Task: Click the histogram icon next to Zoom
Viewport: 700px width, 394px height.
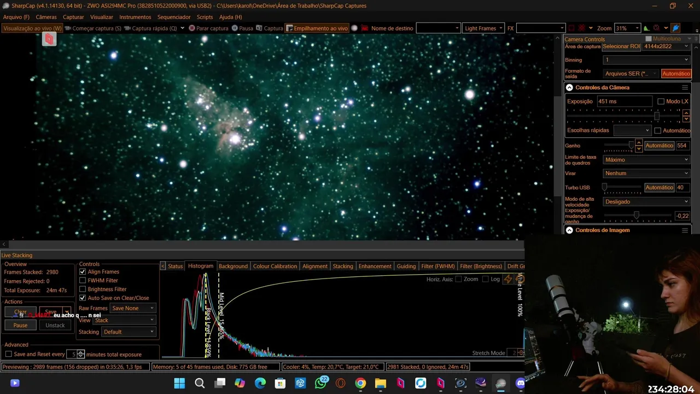Action: pyautogui.click(x=646, y=28)
